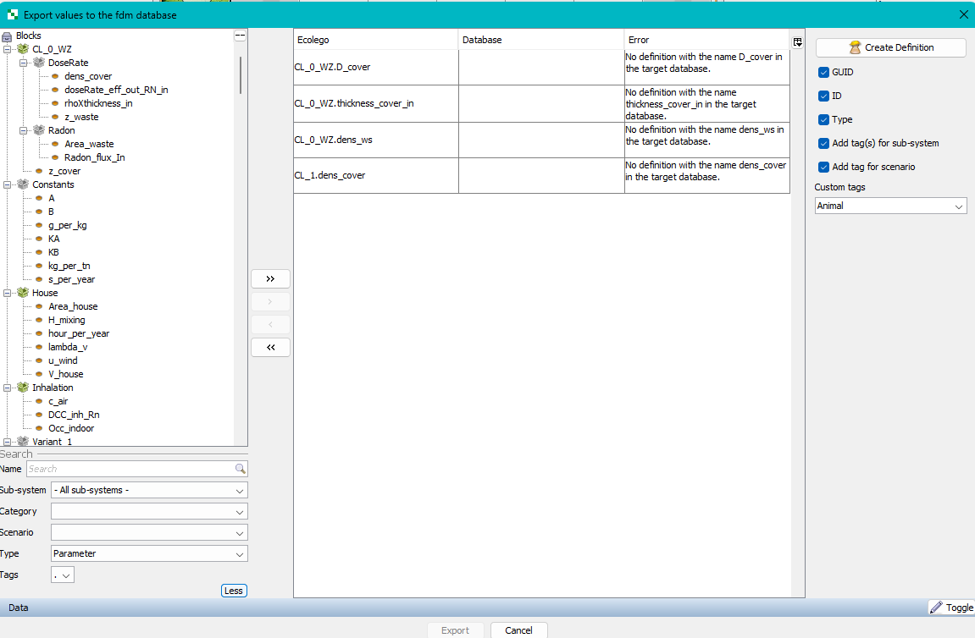Viewport: 975px width, 638px height.
Task: Click the Create Definition button
Action: pyautogui.click(x=891, y=47)
